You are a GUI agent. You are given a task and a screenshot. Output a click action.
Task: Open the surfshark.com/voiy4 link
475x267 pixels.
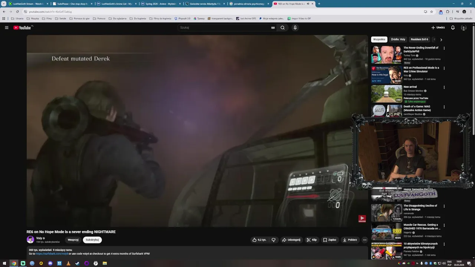(x=52, y=254)
